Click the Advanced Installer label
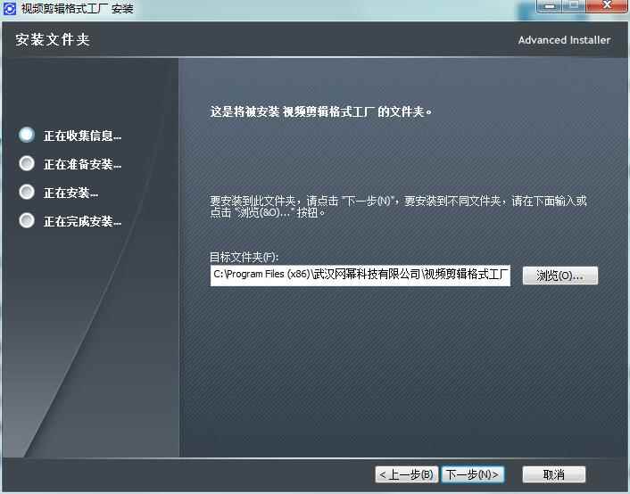Viewport: 630px width, 494px height. [x=564, y=40]
